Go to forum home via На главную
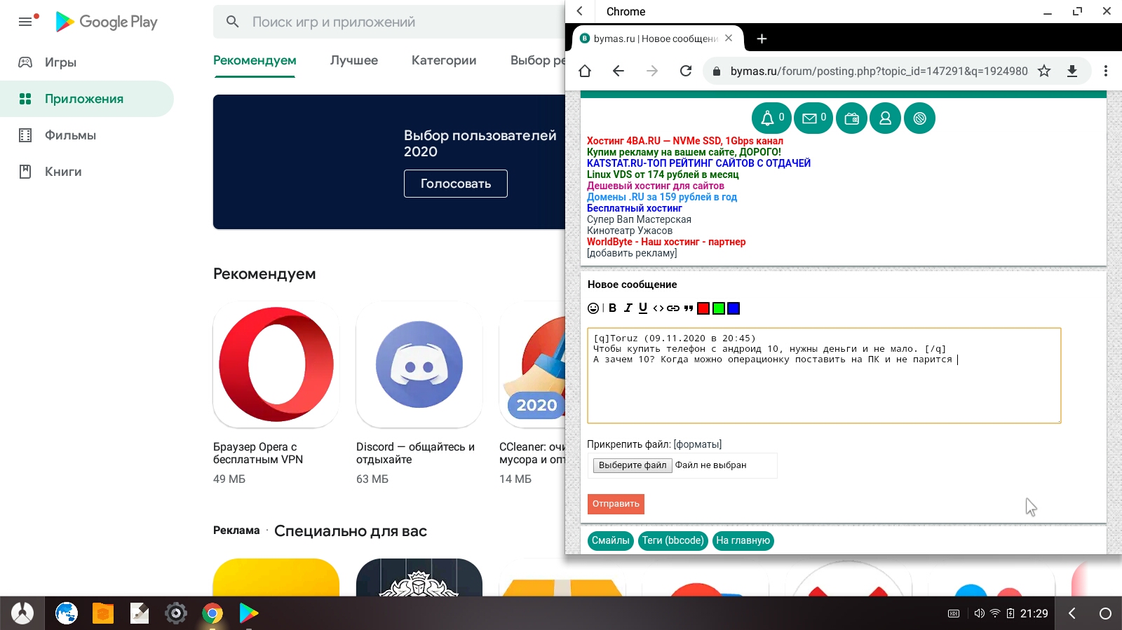The image size is (1122, 630). [x=743, y=540]
